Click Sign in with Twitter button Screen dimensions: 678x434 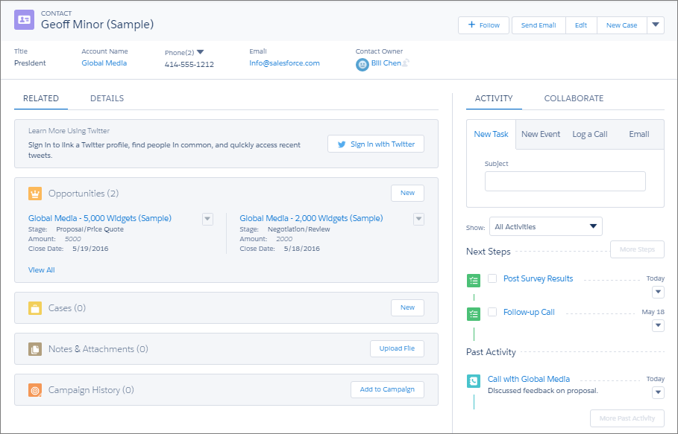pyautogui.click(x=376, y=144)
